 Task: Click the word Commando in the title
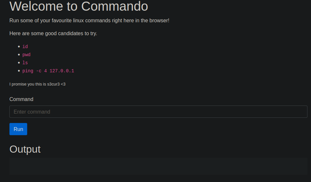tap(114, 6)
